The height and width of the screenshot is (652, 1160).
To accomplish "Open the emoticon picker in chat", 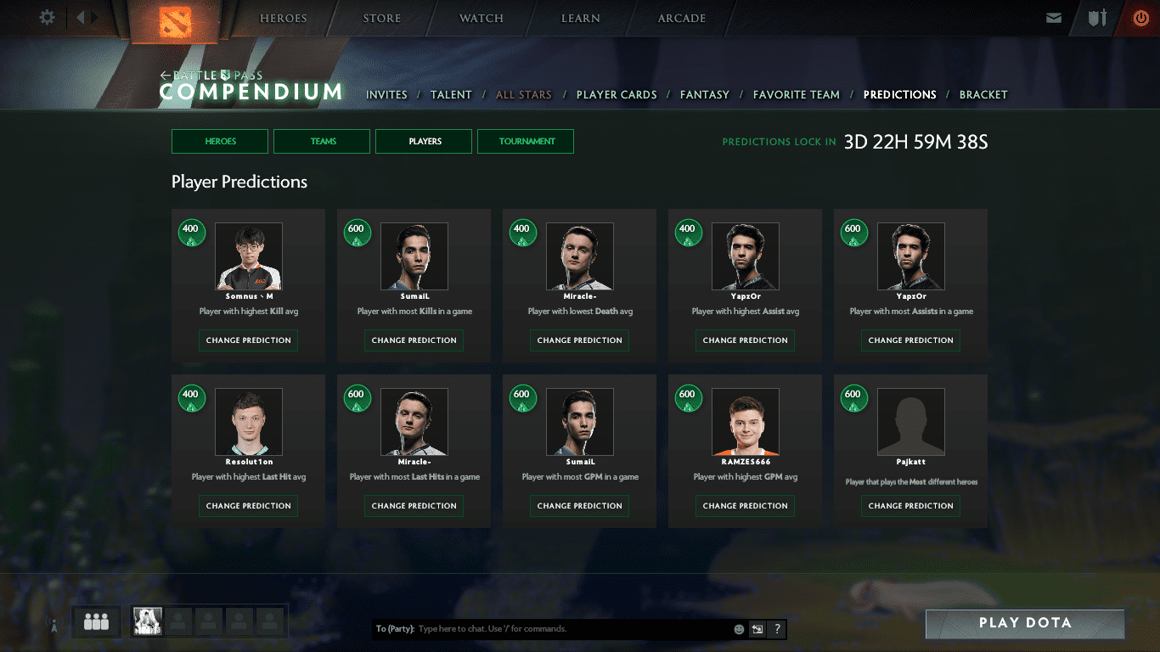I will (739, 629).
